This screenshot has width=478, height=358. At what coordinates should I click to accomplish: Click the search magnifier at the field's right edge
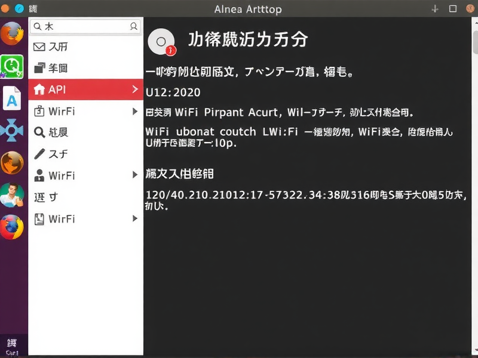[134, 26]
